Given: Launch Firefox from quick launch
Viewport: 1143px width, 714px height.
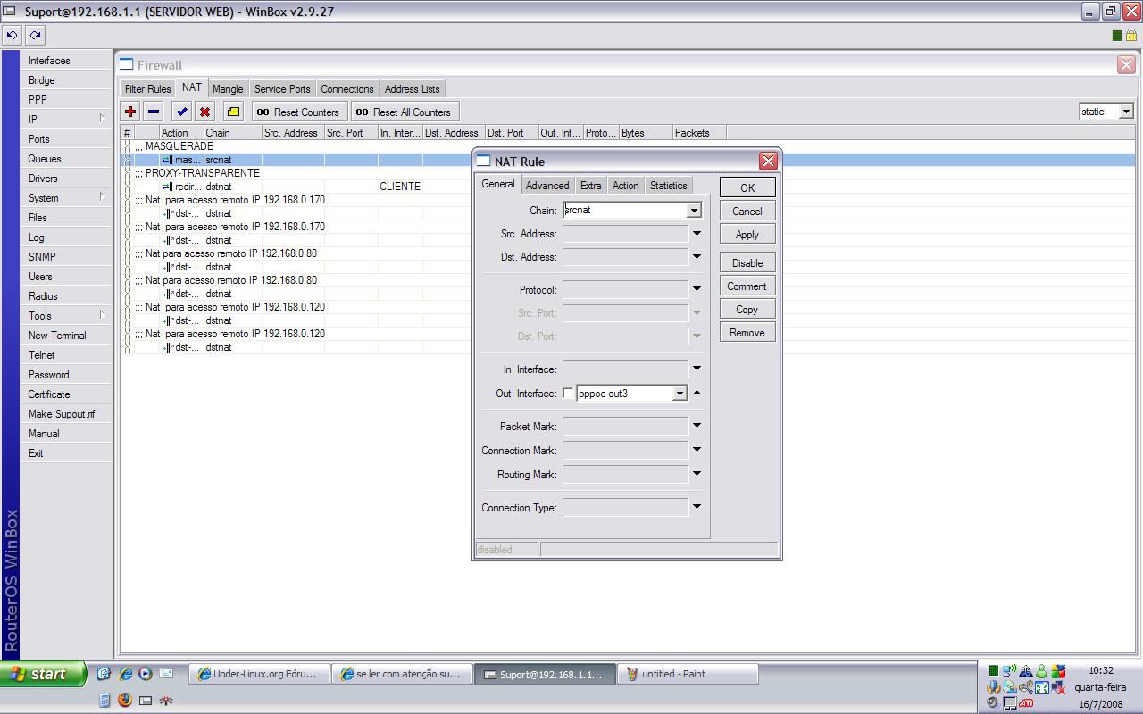Looking at the screenshot, I should [125, 701].
